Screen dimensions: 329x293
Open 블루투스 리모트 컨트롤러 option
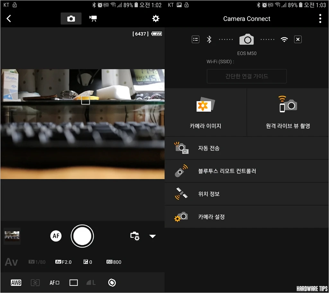tap(247, 171)
